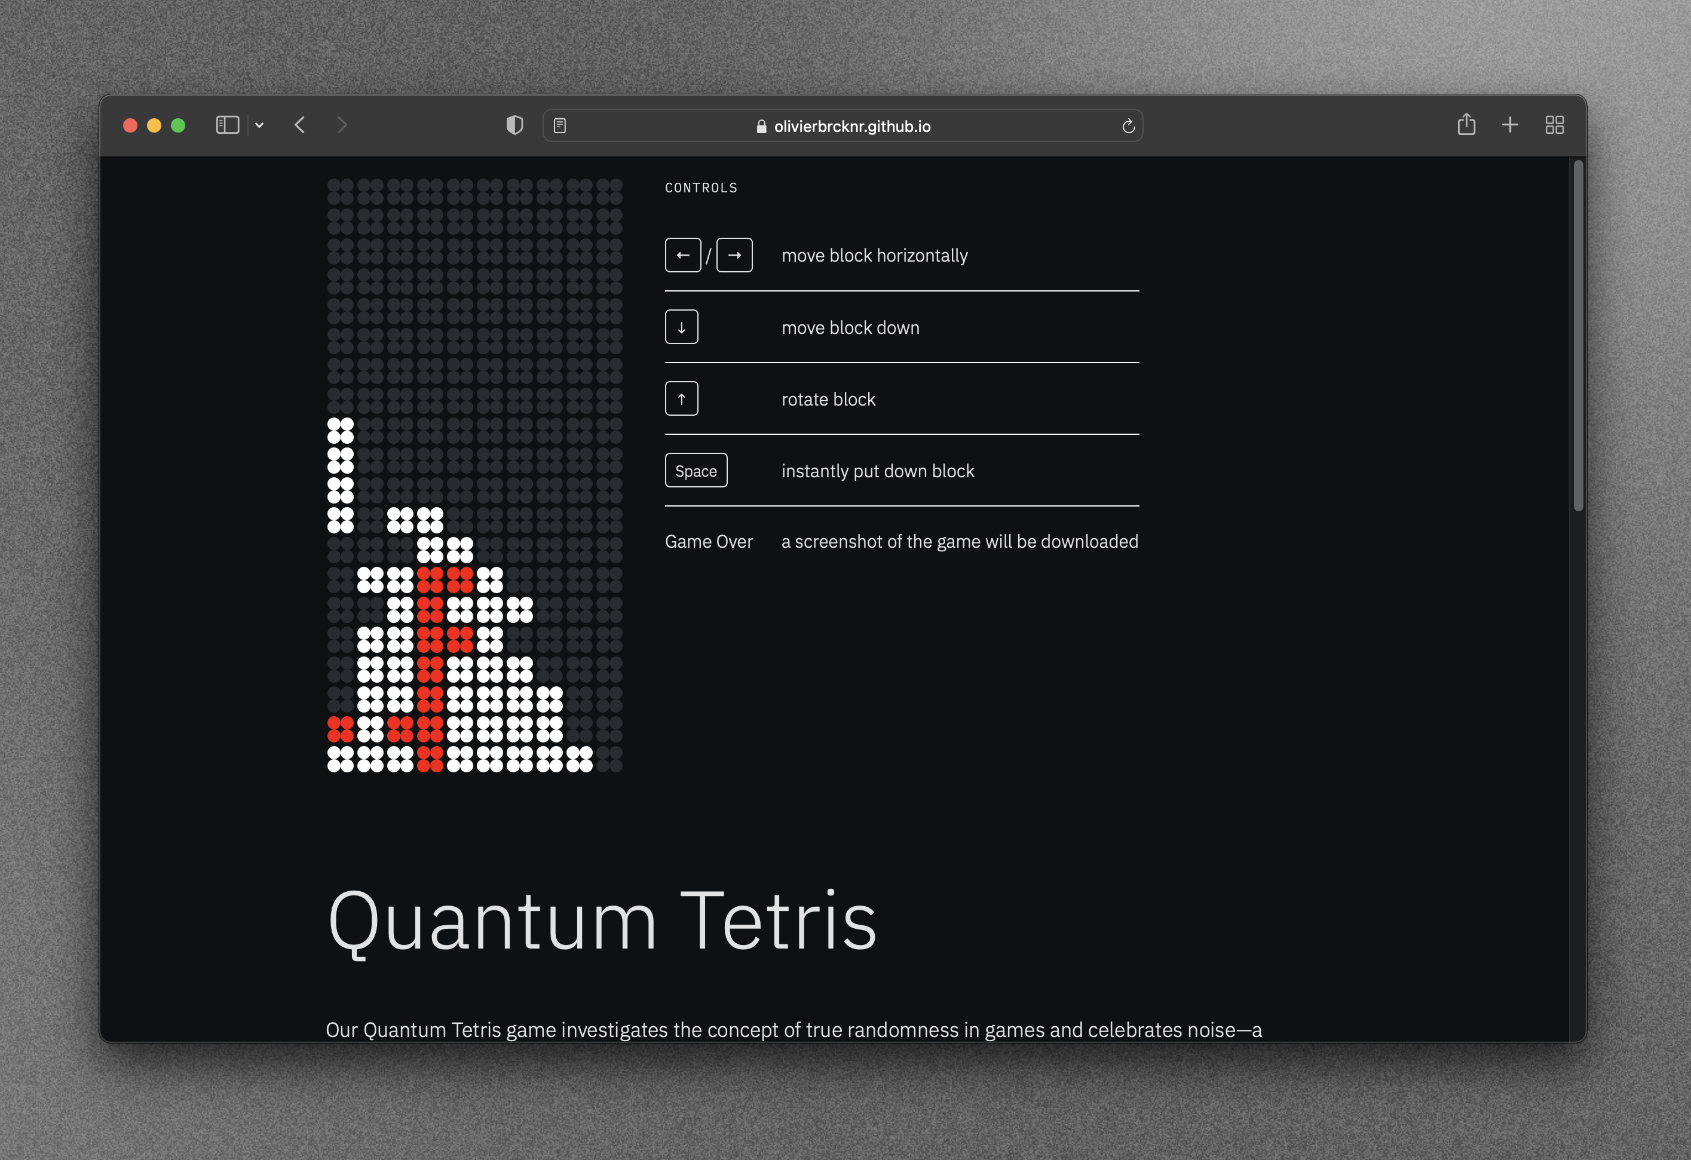Open a new tab with plus icon
Viewport: 1691px width, 1160px height.
click(1510, 125)
